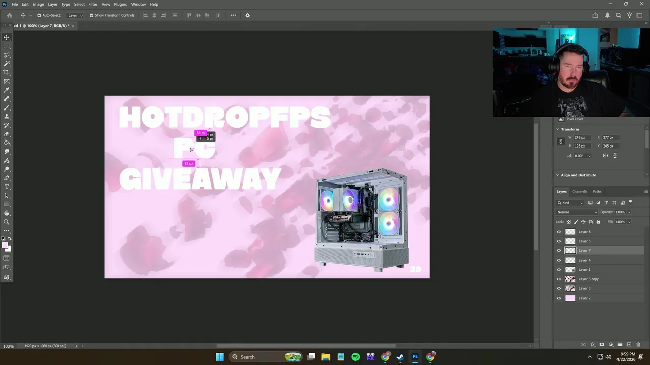Screen dimensions: 650x365
Task: Select the Frame tool
Action: 7,81
